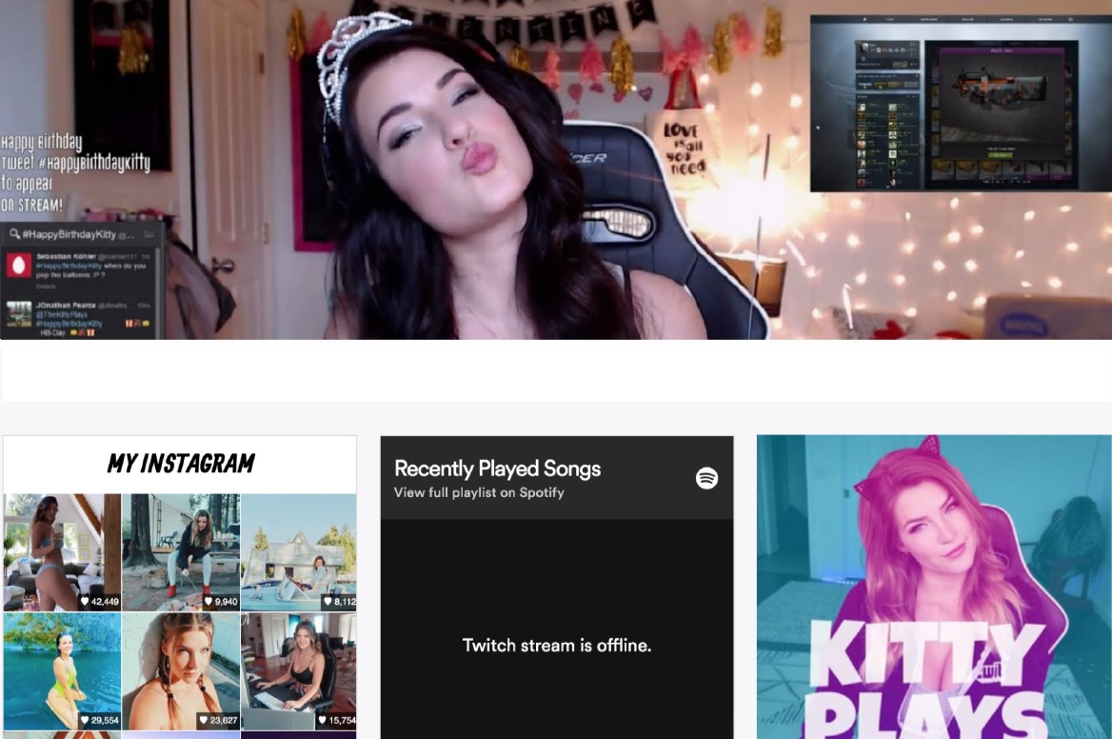Screen dimensions: 1112x739
Task: Click the heart icon beside 42,449
Action: [x=85, y=602]
